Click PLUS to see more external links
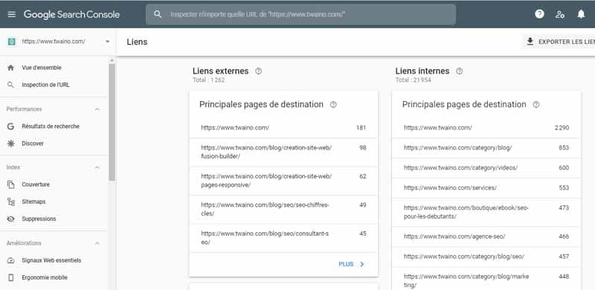Viewport: 595px width, 290px height. [346, 264]
